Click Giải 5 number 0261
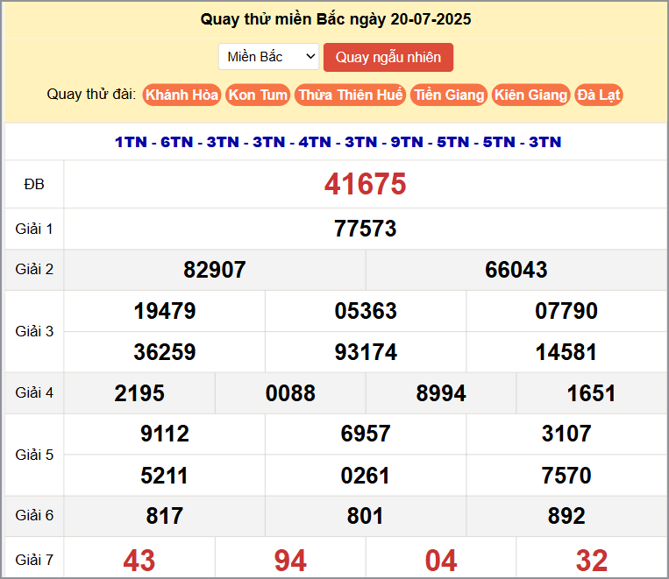This screenshot has height=579, width=669. coord(366,475)
